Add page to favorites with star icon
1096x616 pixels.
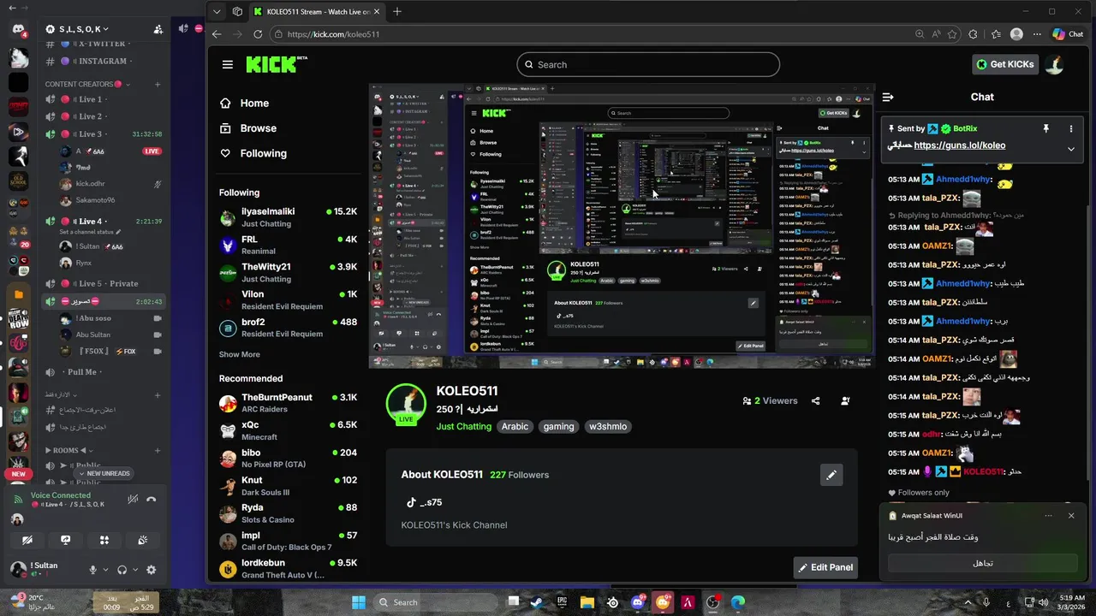point(952,34)
